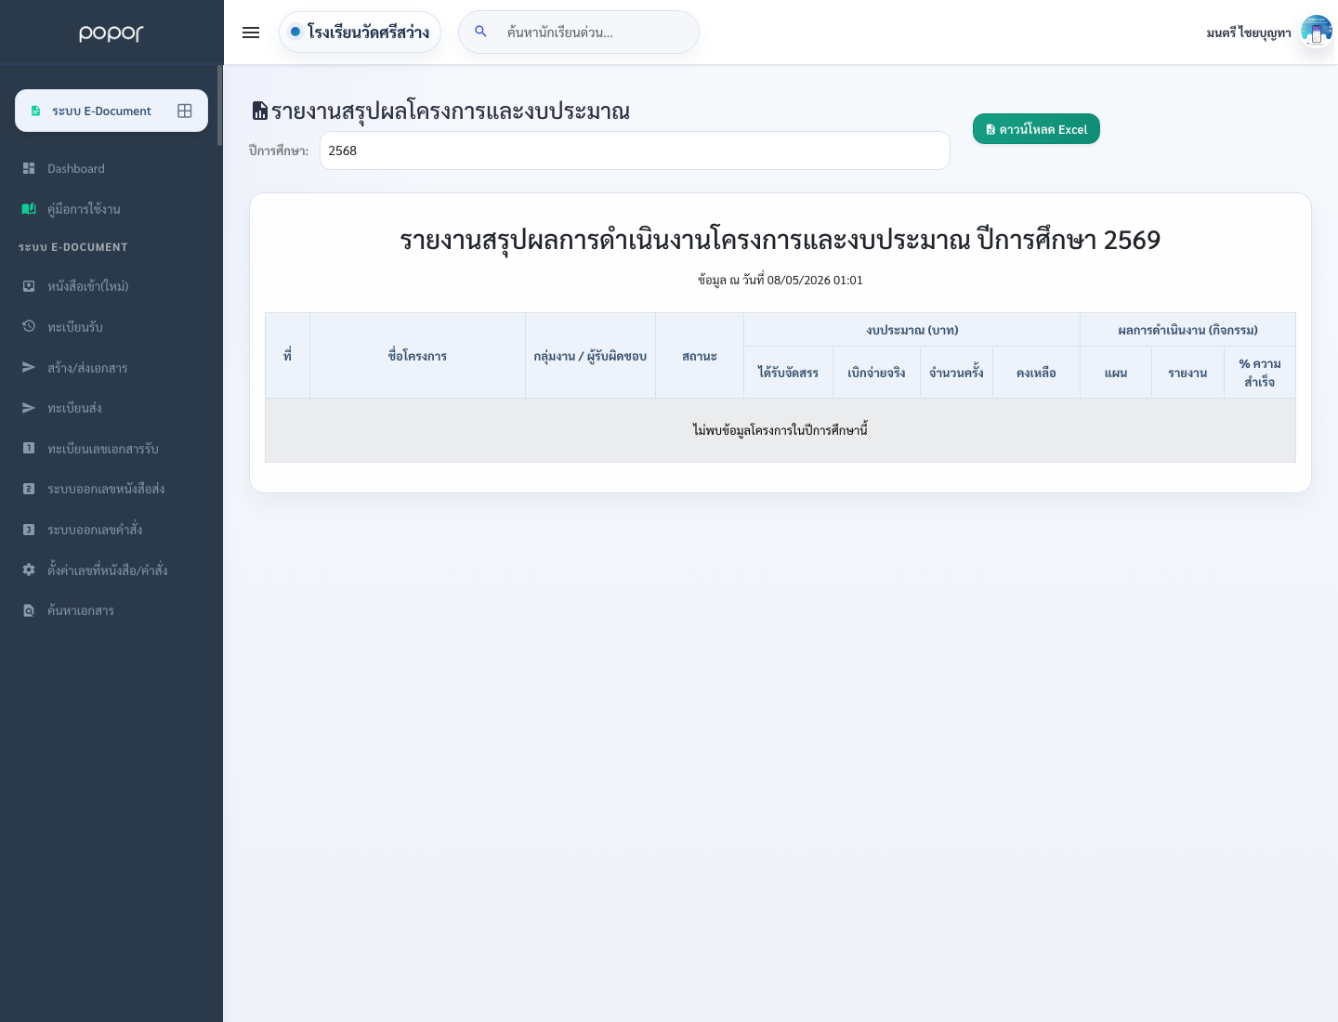Click the สถานะ column header
This screenshot has width=1338, height=1022.
pyautogui.click(x=700, y=356)
